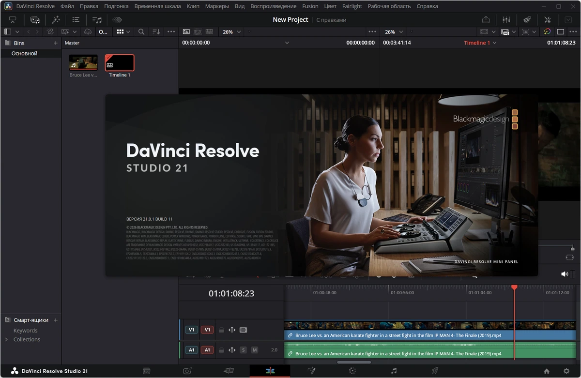Open source clip name dropdown chevron
581x378 pixels.
[287, 43]
